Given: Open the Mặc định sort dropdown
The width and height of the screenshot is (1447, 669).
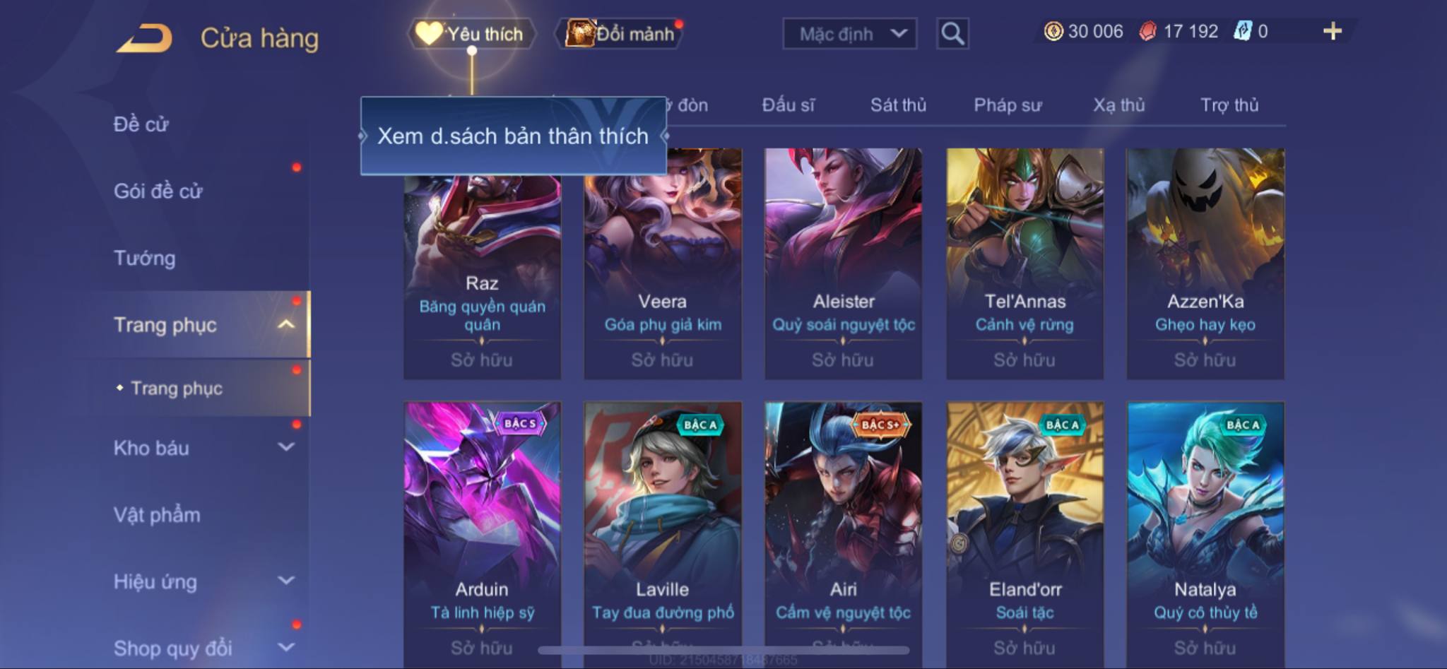Looking at the screenshot, I should [x=850, y=34].
